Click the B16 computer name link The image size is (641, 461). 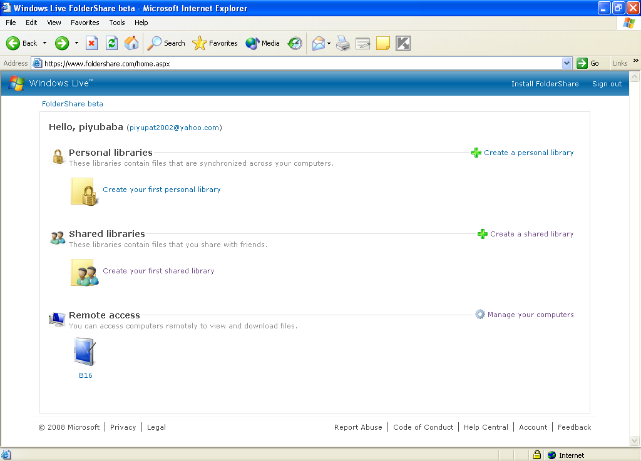coord(85,375)
